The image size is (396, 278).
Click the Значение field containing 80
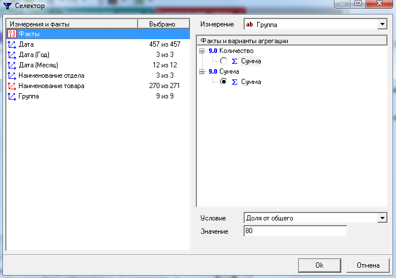point(295,231)
